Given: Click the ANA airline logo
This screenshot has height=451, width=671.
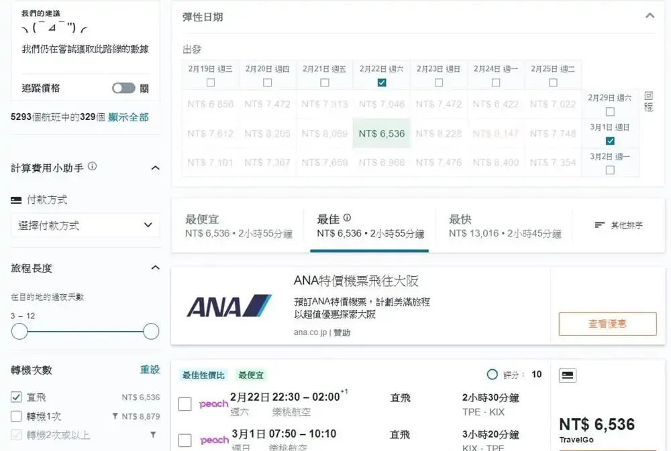Looking at the screenshot, I should [x=229, y=306].
